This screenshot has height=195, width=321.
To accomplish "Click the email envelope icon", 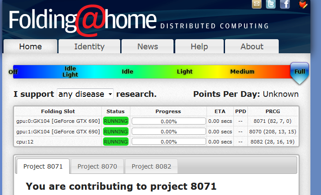I will click(257, 4).
